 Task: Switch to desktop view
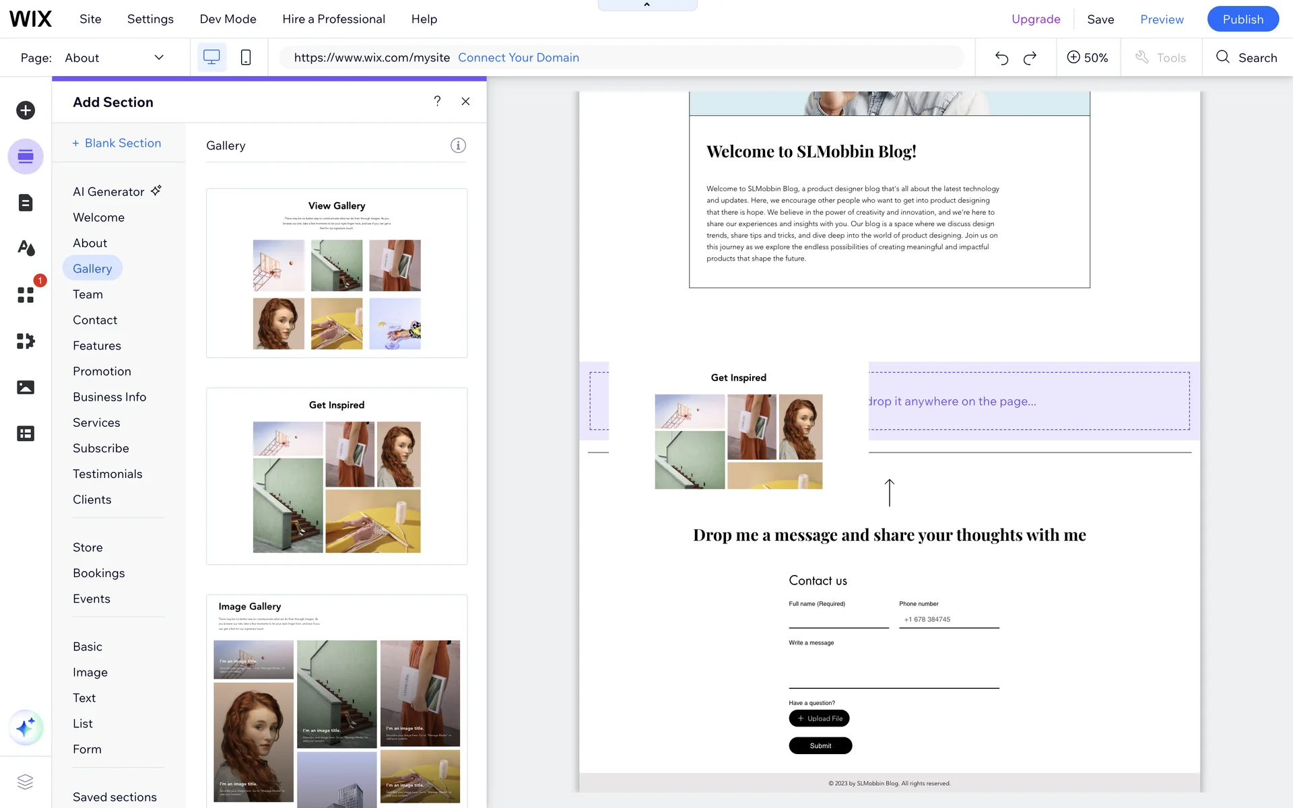click(x=211, y=58)
